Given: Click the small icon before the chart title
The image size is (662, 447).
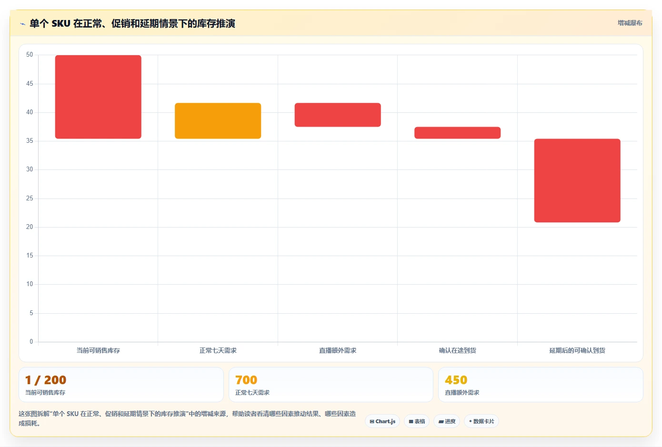Looking at the screenshot, I should click(x=22, y=24).
